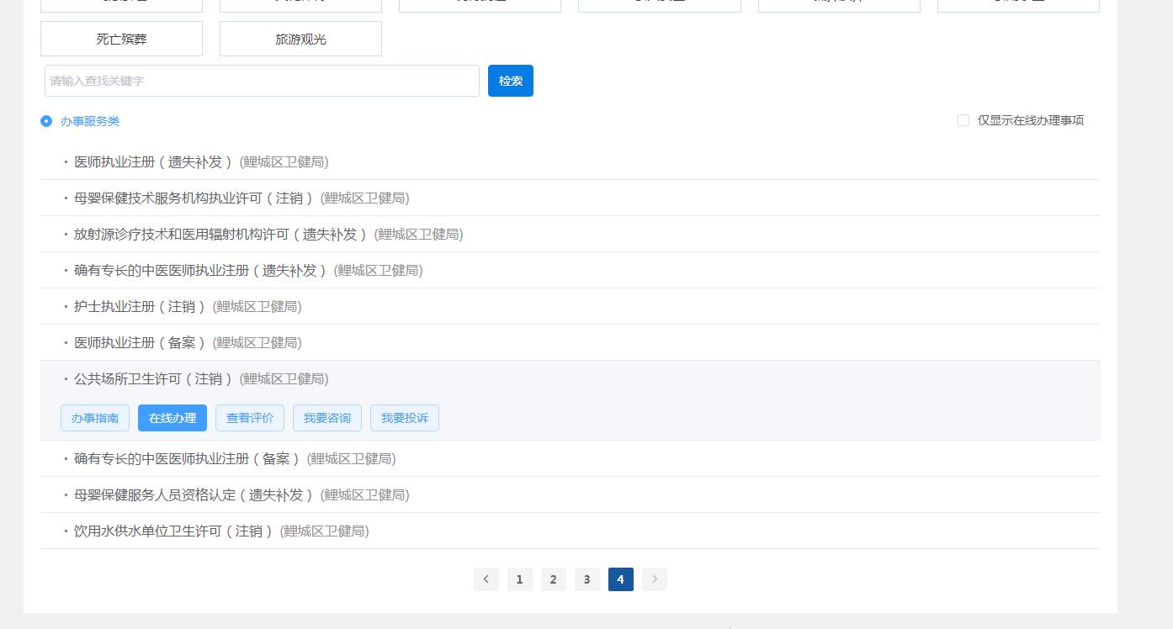Click the 我要投诉 button

point(405,418)
